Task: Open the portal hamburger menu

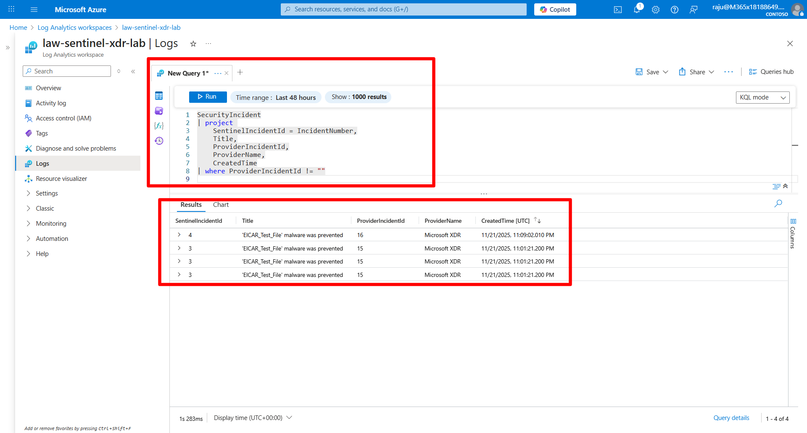Action: point(34,9)
